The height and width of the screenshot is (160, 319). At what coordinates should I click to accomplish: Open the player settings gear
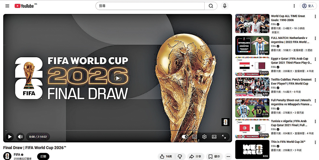click(x=204, y=136)
